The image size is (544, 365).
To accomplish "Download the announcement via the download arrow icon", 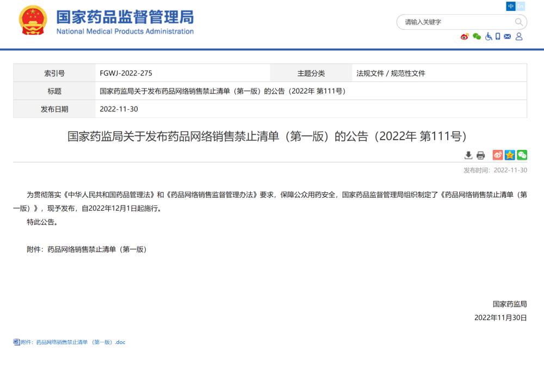I will (468, 155).
